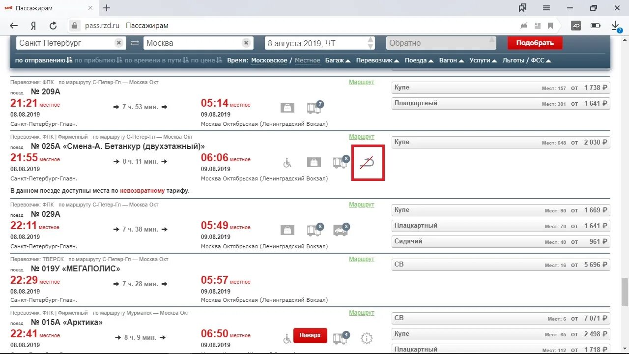Expand the Льготы / ФСС filter
This screenshot has width=629, height=354.
point(527,60)
